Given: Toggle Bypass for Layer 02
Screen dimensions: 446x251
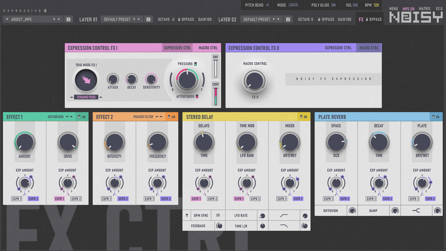Looking at the screenshot, I should pyautogui.click(x=326, y=19).
